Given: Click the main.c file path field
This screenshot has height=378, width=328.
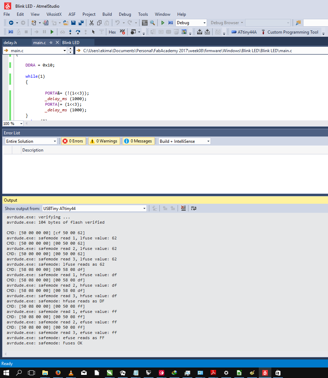Looking at the screenshot, I should click(x=202, y=51).
